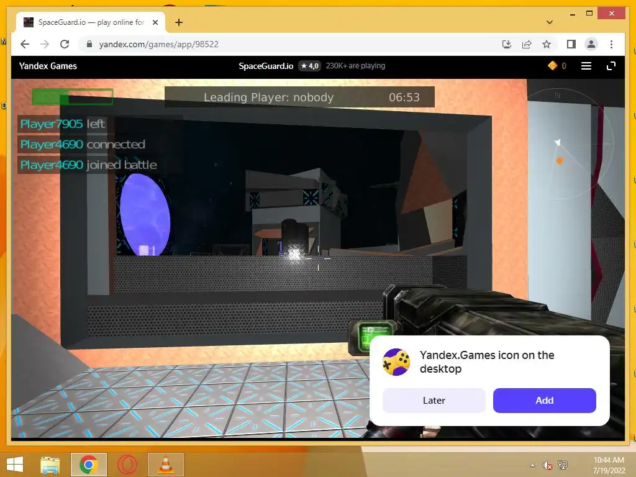The height and width of the screenshot is (477, 636).
Task: Open the Windows Start button
Action: tap(15, 465)
